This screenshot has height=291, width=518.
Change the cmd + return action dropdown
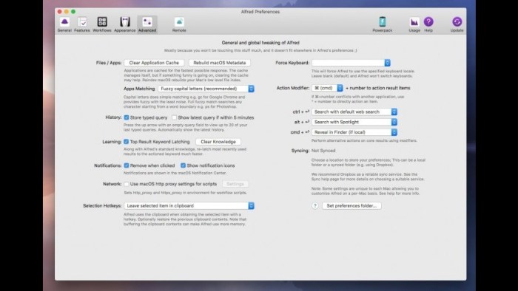[x=354, y=132]
